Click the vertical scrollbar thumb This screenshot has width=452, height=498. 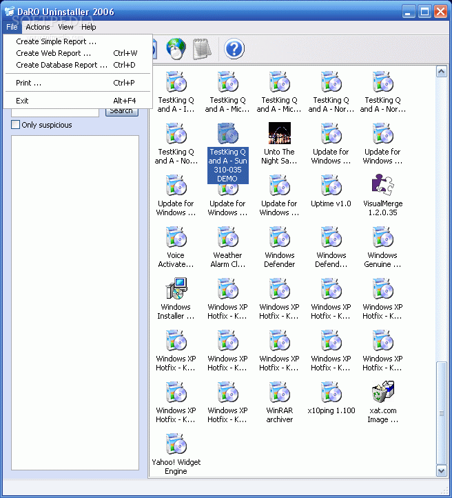tap(441, 413)
